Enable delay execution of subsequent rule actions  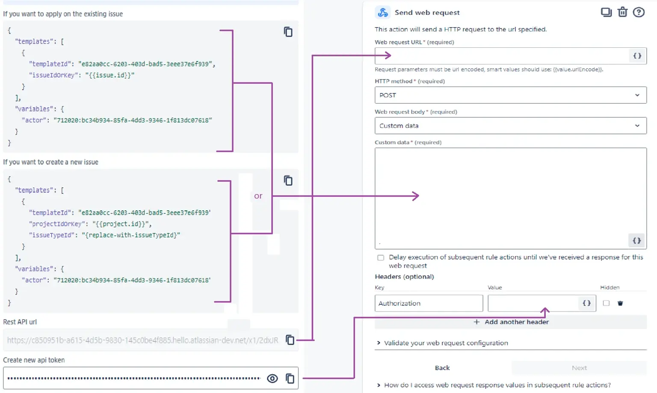point(380,257)
